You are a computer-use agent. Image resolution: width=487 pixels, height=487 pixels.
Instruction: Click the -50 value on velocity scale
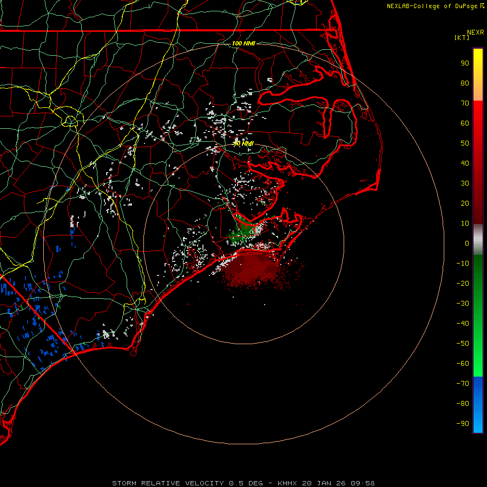(463, 344)
